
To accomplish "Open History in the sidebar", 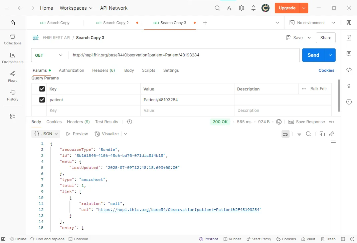I will coord(13,95).
